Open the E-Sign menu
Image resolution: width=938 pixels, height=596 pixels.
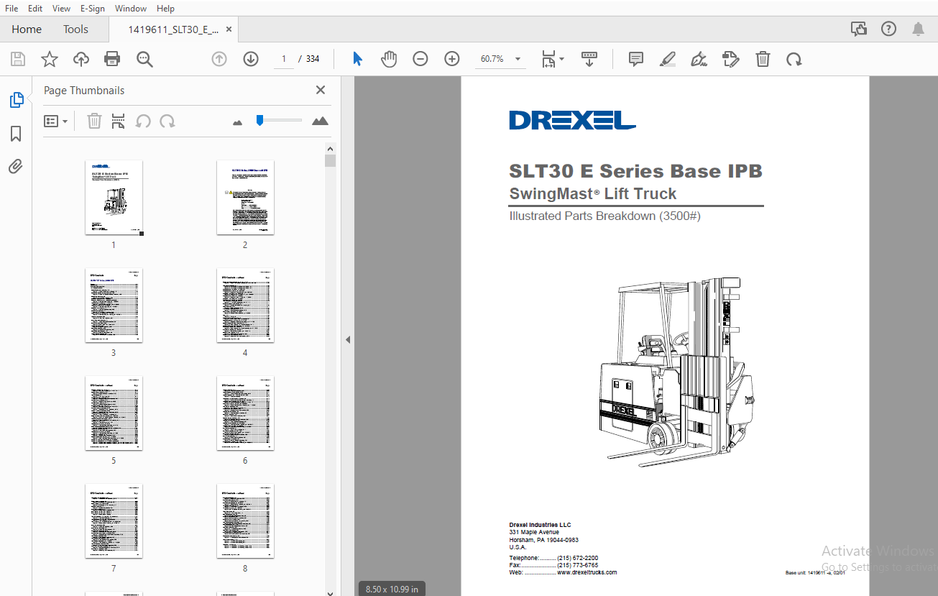[92, 9]
